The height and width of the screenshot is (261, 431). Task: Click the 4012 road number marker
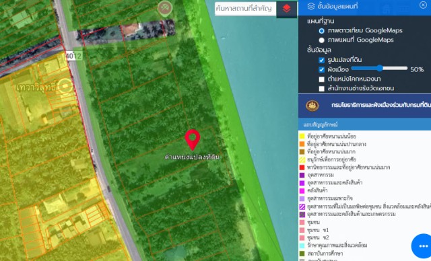pyautogui.click(x=73, y=56)
